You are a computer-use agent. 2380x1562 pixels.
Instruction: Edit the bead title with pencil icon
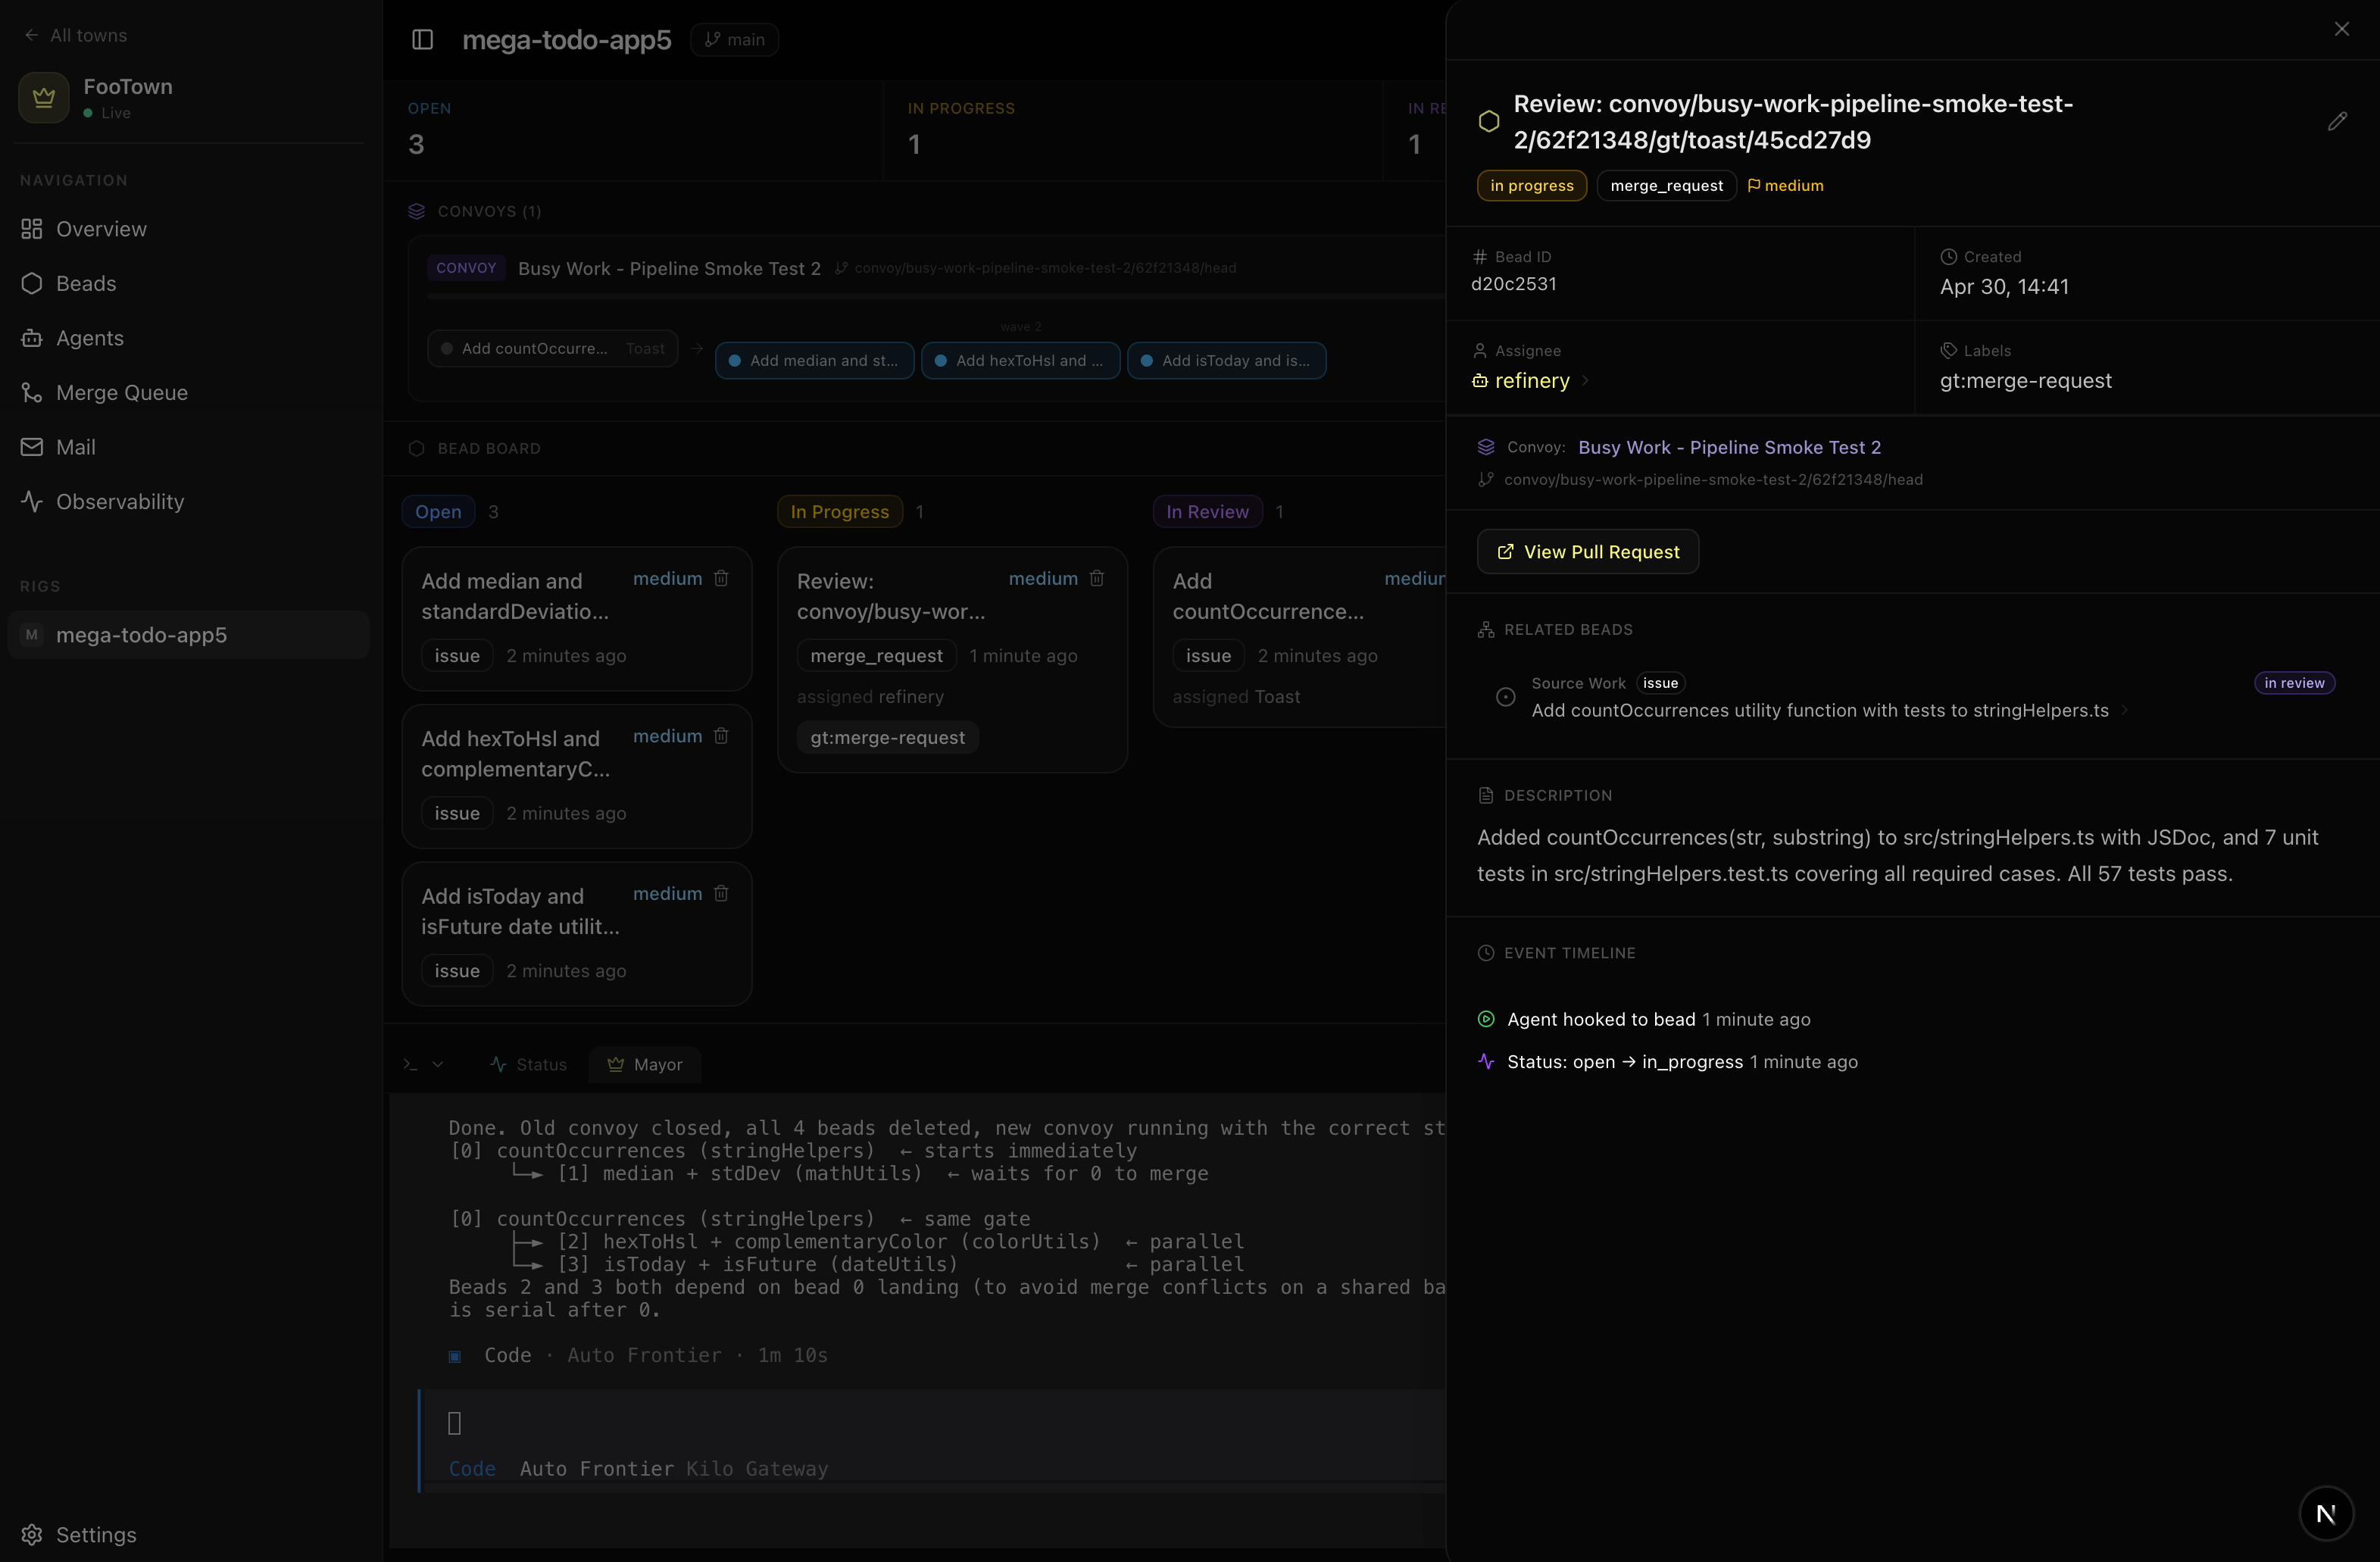pos(2337,122)
